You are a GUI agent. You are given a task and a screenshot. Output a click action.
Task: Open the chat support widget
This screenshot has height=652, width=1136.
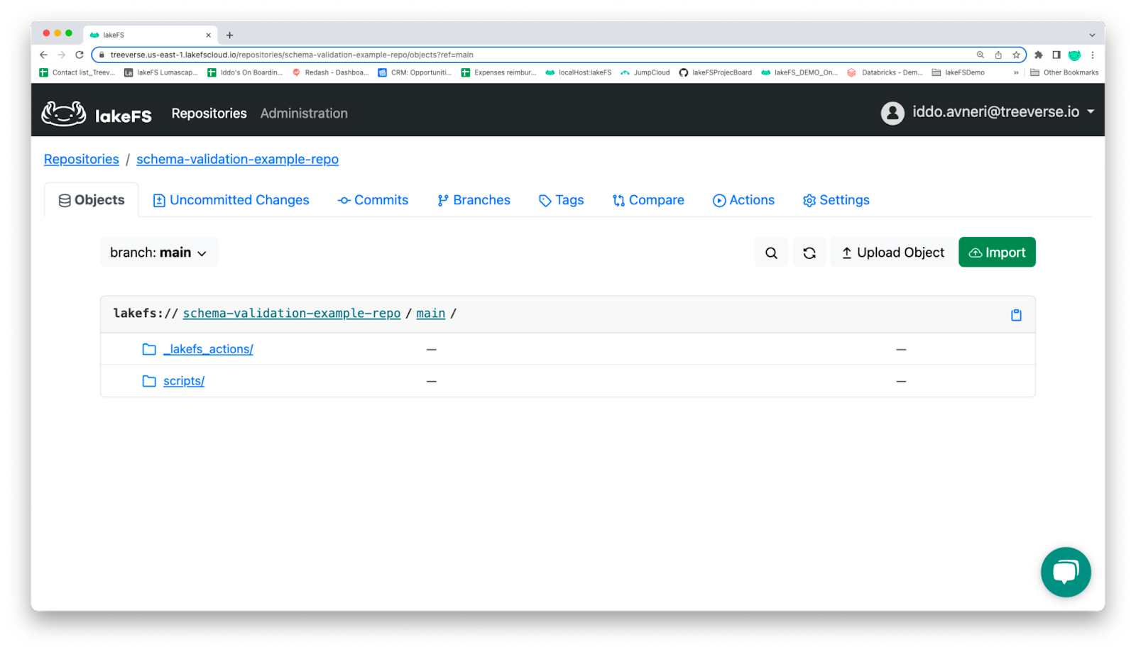1066,572
